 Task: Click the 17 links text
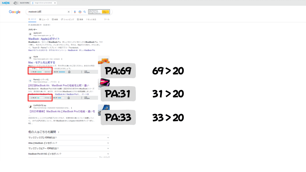47,98
